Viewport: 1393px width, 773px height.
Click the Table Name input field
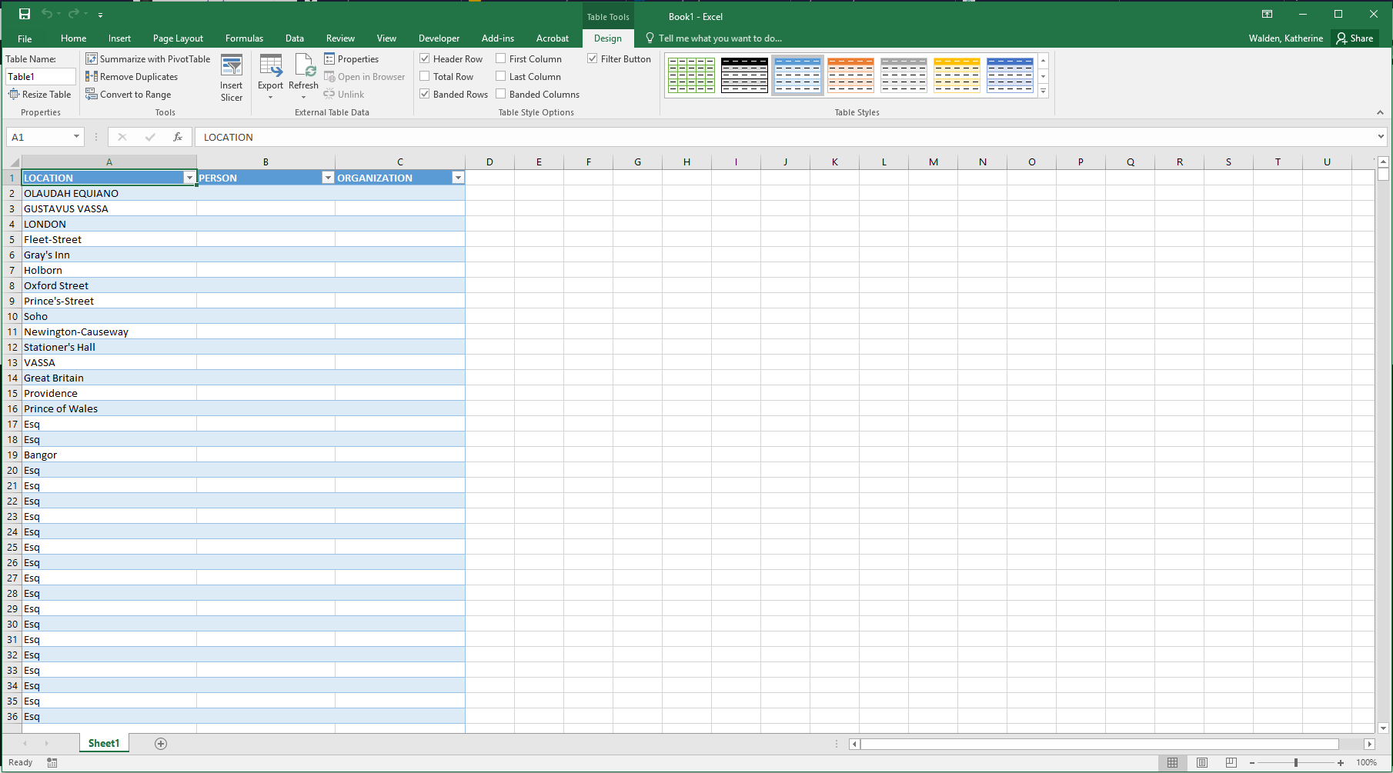tap(40, 77)
